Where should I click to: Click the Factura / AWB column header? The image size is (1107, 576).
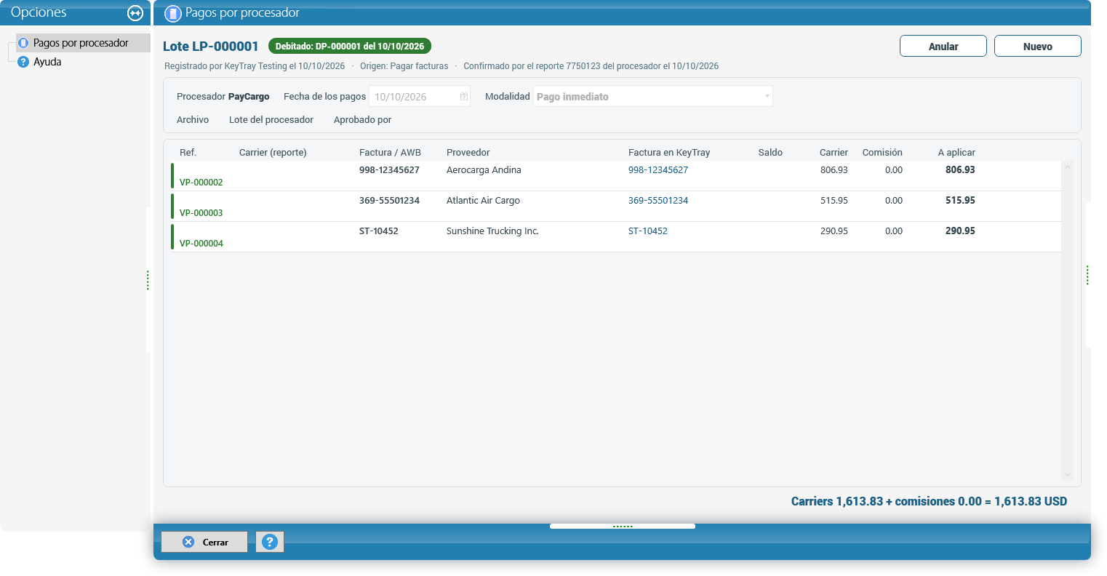(x=390, y=153)
